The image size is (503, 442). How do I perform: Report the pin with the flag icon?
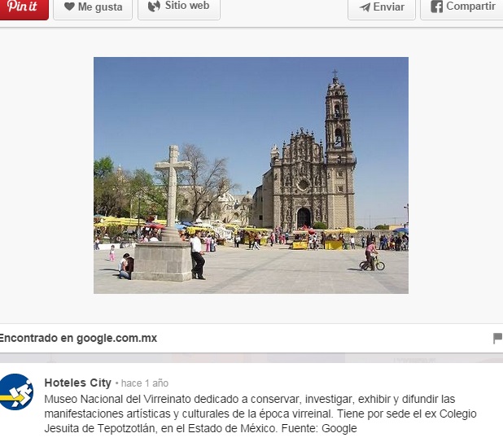(x=497, y=339)
